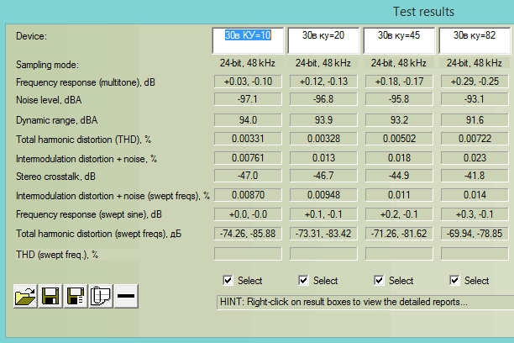Click the save-with-list floppy disk icon
Viewport: 514px width, 343px height.
tap(76, 297)
